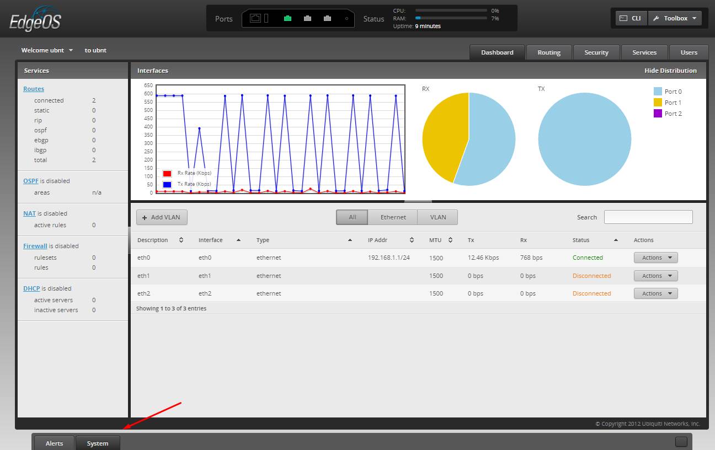Open the CLI terminal
715x450 pixels.
(x=631, y=18)
